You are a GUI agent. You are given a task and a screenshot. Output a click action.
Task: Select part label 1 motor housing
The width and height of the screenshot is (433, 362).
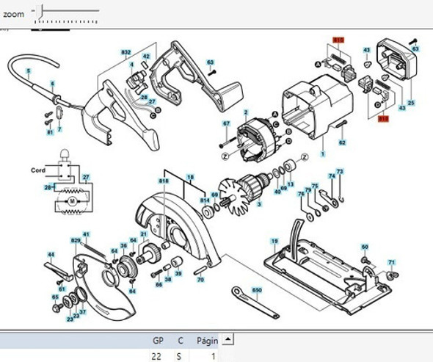[x=322, y=153]
